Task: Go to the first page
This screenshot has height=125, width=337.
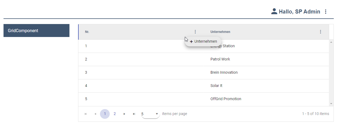Action: pyautogui.click(x=85, y=114)
